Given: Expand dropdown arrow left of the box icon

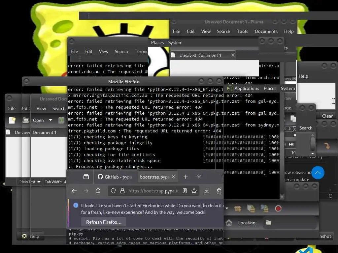Looking at the screenshot, I should (x=227, y=208).
